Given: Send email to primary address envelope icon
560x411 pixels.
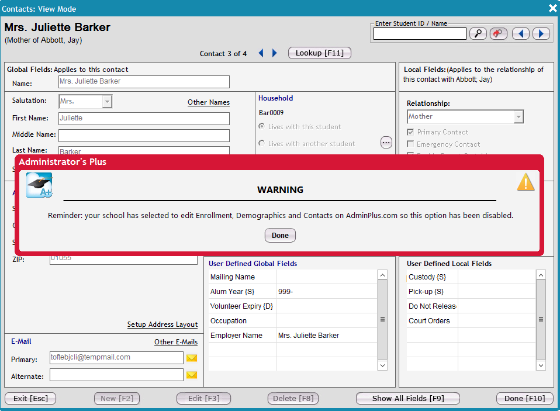Looking at the screenshot, I should click(192, 358).
